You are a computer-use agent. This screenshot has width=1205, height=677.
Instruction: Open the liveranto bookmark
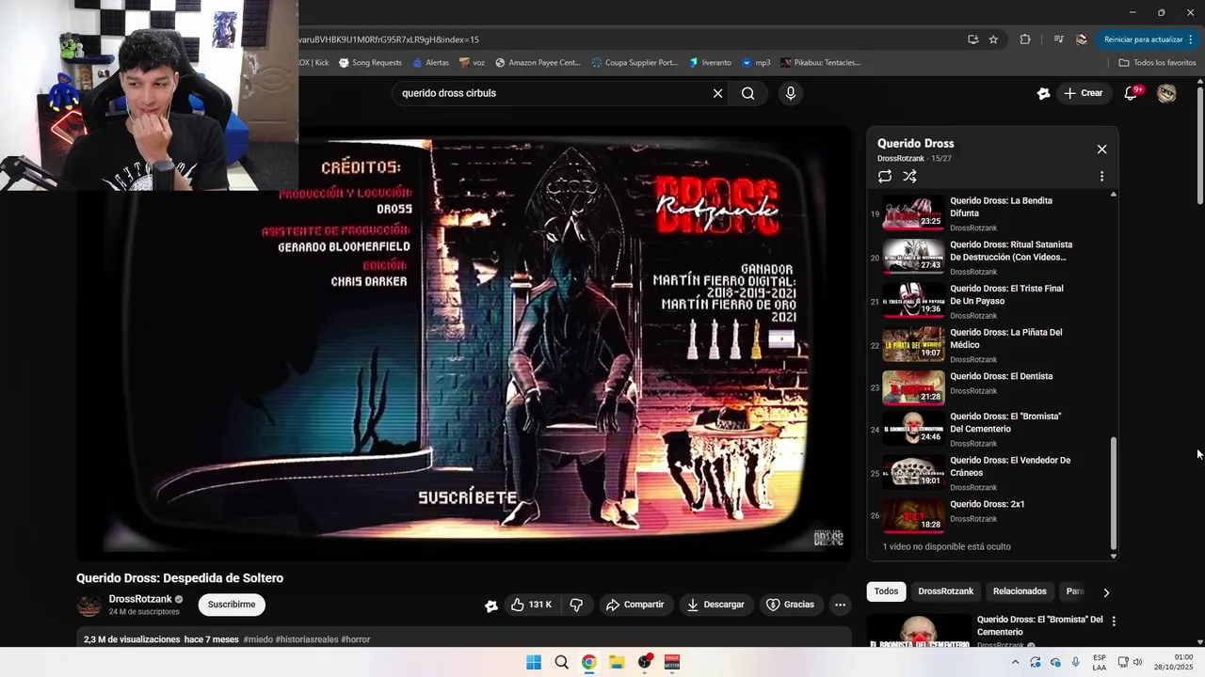[710, 63]
